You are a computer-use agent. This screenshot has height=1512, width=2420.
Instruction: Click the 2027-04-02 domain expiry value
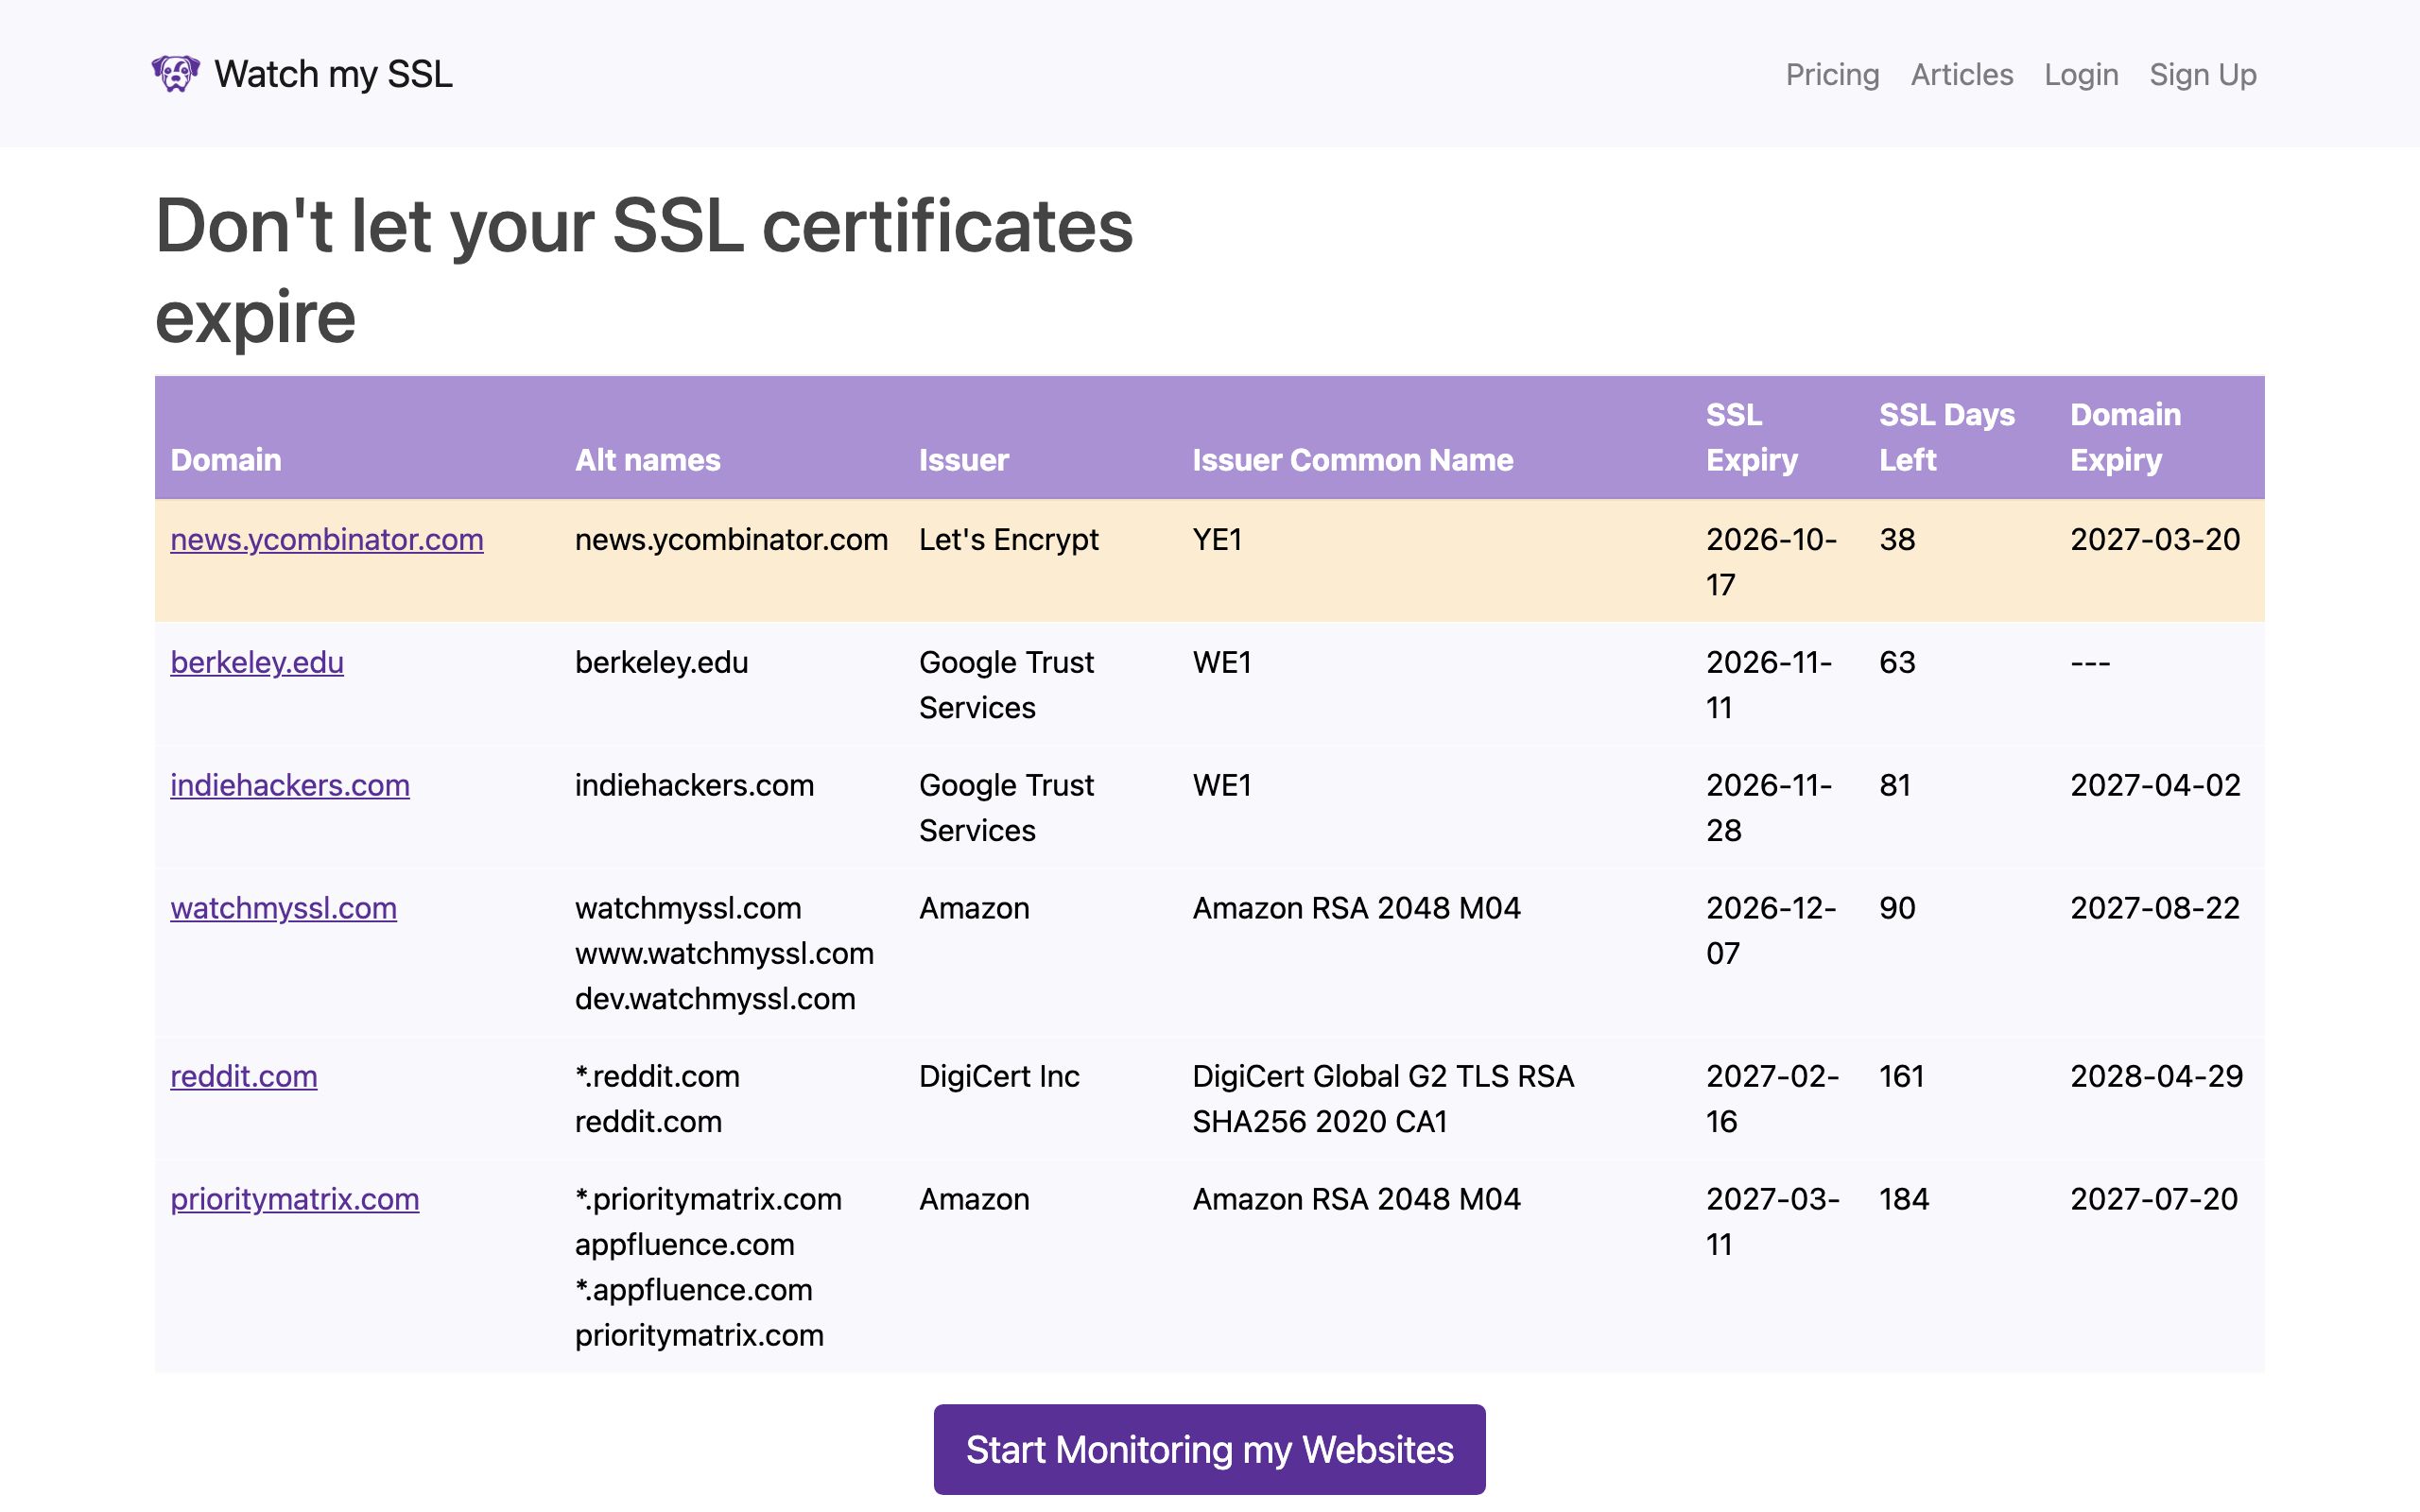(2155, 785)
